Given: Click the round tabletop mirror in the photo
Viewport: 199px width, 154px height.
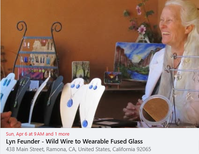Looking at the screenshot, I should click(156, 110).
